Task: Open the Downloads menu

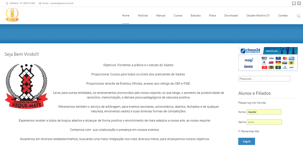Action: pyautogui.click(x=231, y=16)
